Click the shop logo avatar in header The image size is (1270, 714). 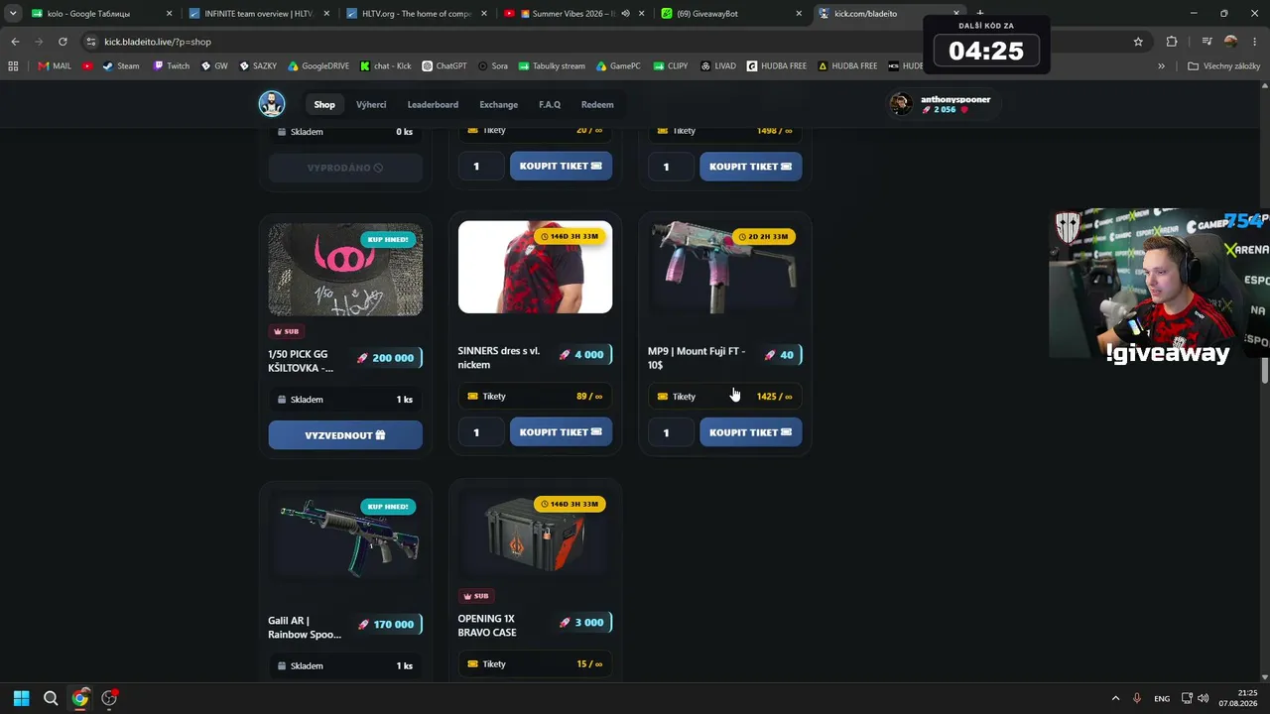[x=272, y=104]
